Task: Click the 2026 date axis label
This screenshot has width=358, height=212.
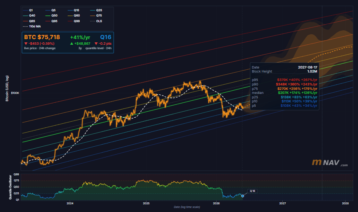Action: pyautogui.click(x=216, y=203)
